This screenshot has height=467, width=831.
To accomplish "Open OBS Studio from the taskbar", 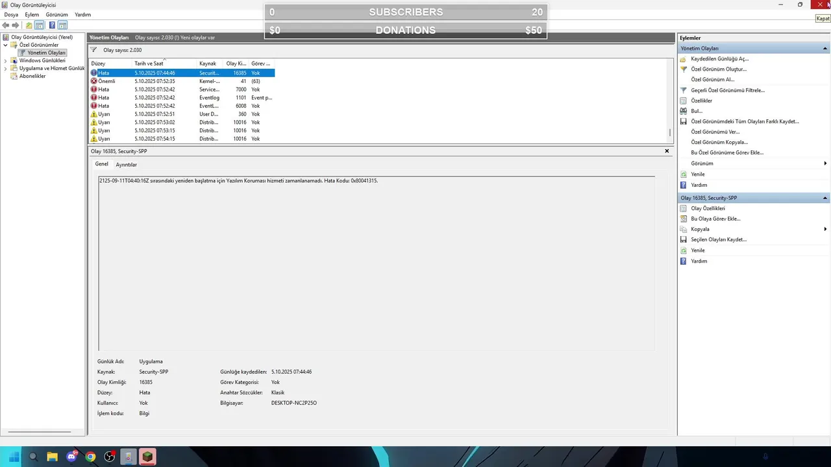I will (110, 457).
